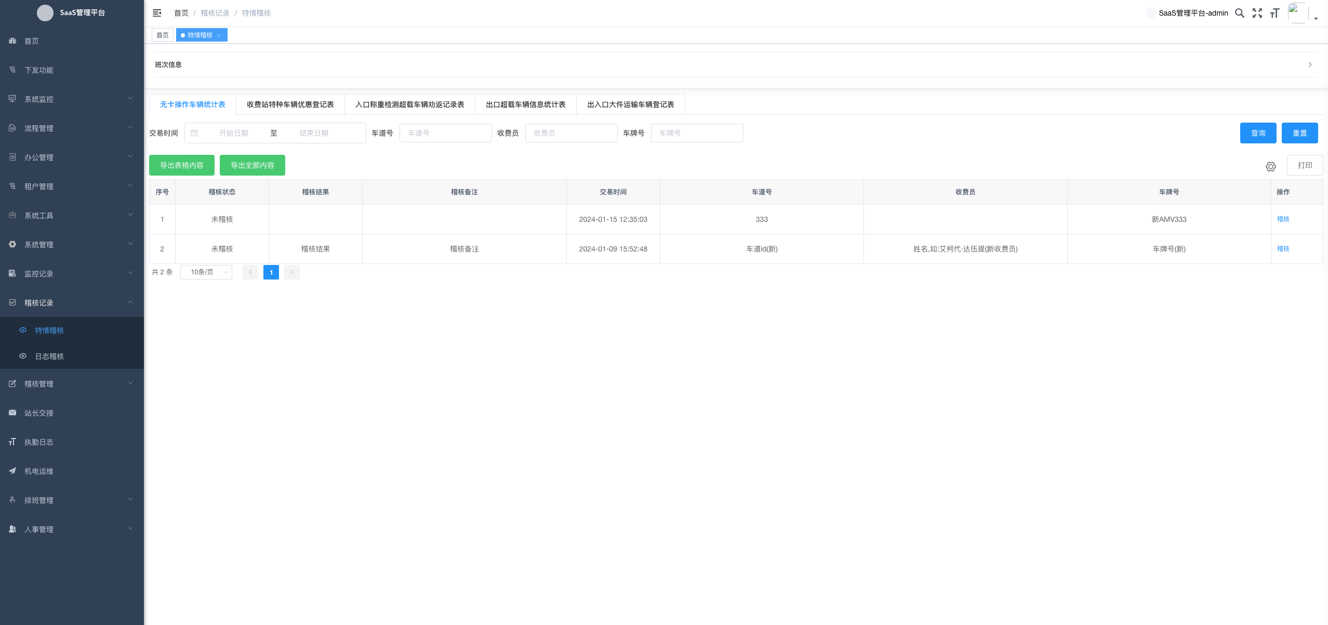The width and height of the screenshot is (1328, 625).
Task: Click the 系统工具 toolbox icon
Action: pos(12,215)
